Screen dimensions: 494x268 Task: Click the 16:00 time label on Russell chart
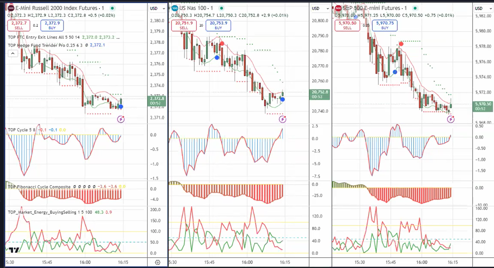coord(85,262)
